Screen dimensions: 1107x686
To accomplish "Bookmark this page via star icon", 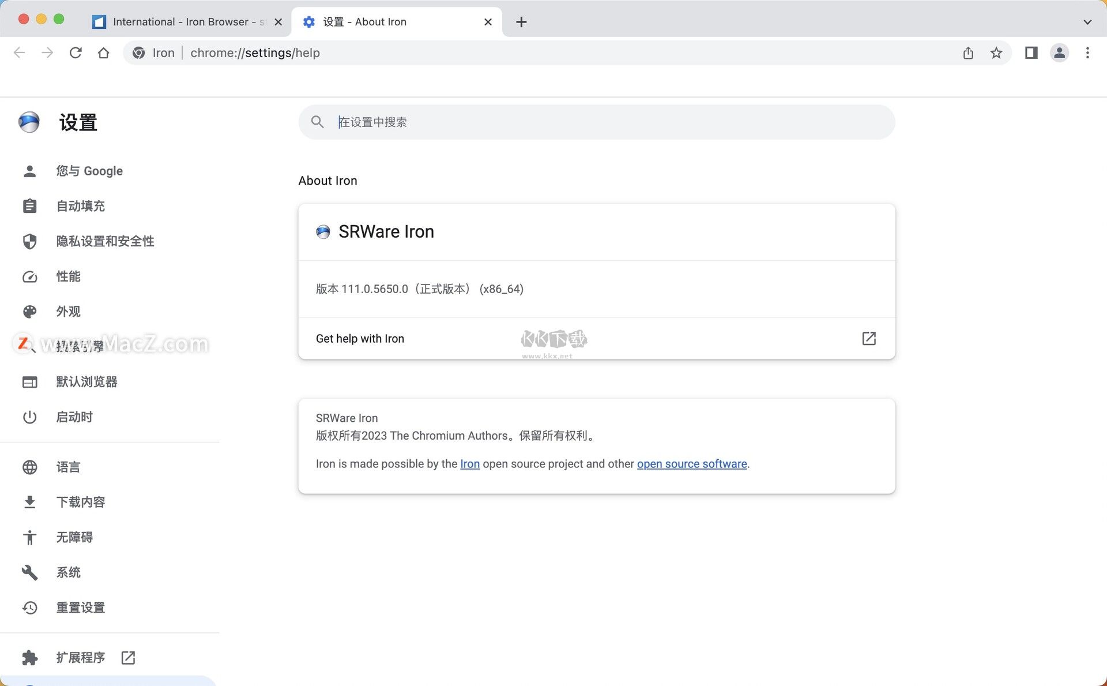I will click(x=997, y=53).
